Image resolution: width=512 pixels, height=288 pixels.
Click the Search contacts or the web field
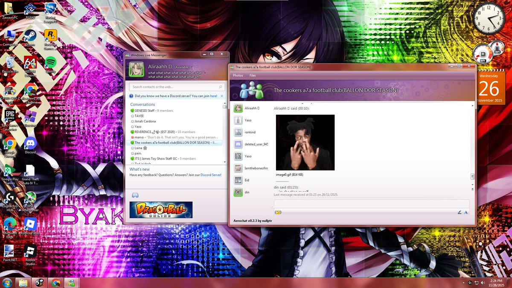[177, 87]
